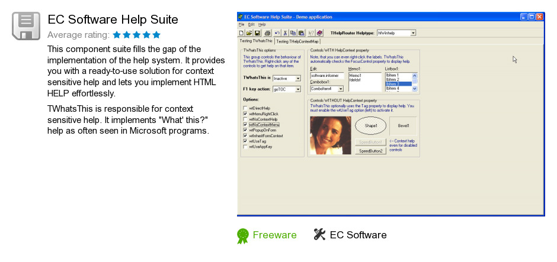Uncheck the wtUseTag option
557x262 pixels.
point(245,141)
